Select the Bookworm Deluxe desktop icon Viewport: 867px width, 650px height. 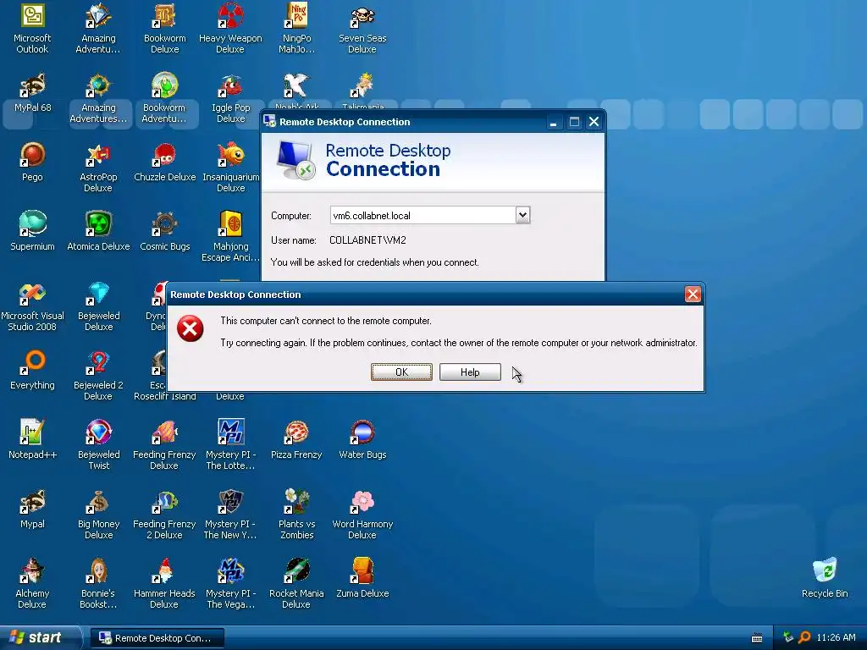(165, 29)
